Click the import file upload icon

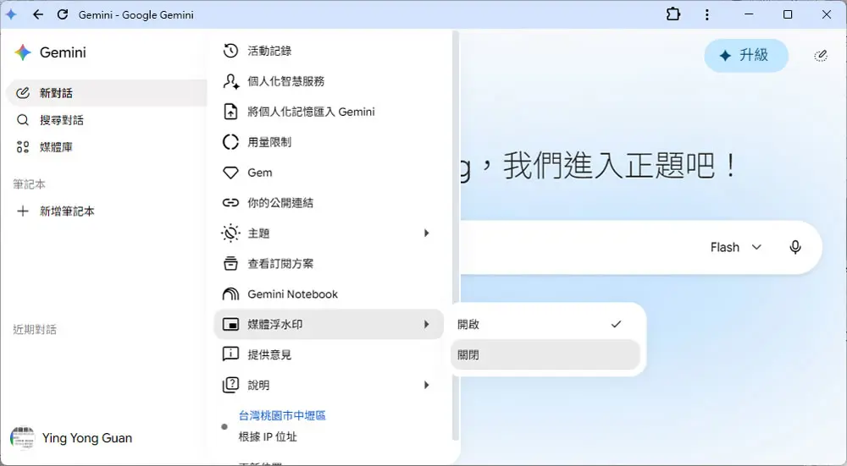tap(230, 112)
